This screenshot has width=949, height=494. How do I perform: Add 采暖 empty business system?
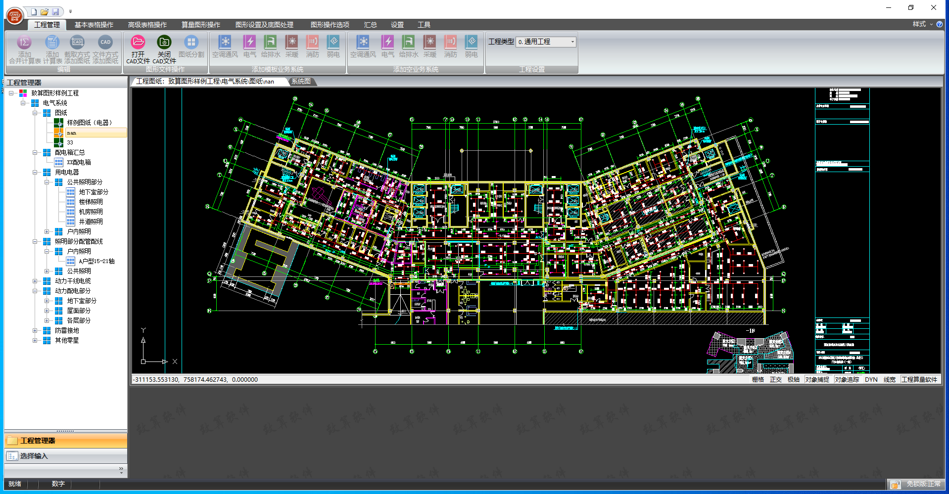430,46
